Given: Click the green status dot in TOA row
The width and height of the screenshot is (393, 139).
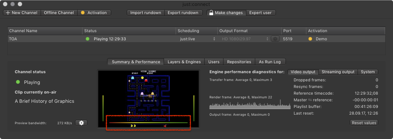Looking at the screenshot, I should tap(88, 39).
